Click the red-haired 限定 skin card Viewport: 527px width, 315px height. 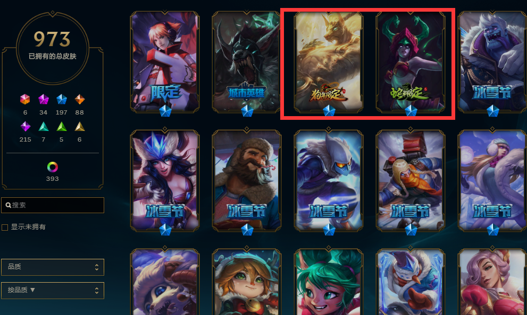click(x=165, y=63)
